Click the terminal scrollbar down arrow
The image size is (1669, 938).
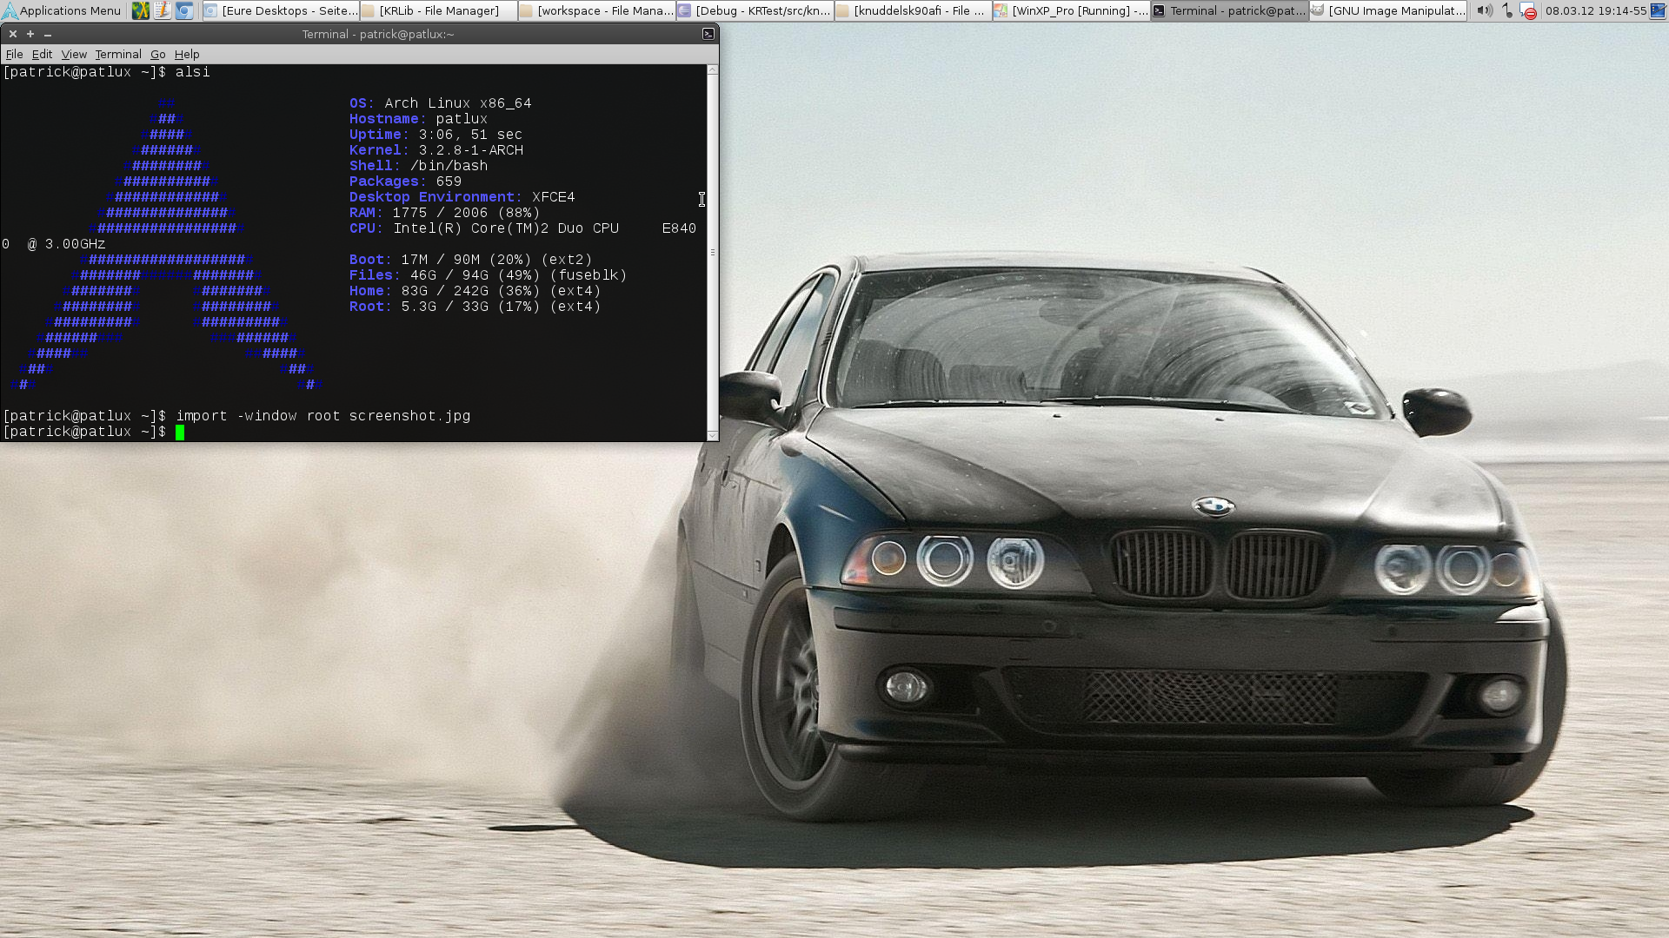pos(713,435)
